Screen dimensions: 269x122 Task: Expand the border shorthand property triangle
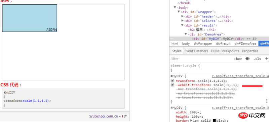[x=191, y=121]
